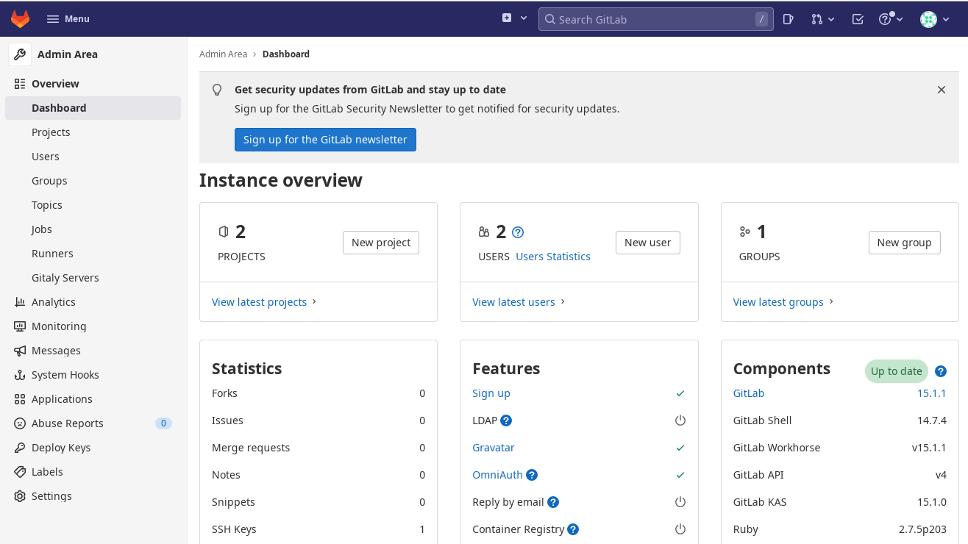Image resolution: width=968 pixels, height=544 pixels.
Task: Open the To-Do List checkmark icon
Action: coord(857,19)
